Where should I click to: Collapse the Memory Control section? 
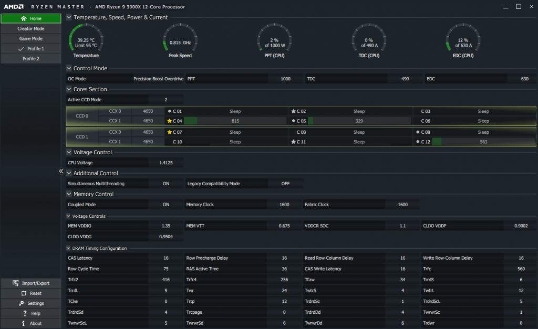(x=69, y=194)
